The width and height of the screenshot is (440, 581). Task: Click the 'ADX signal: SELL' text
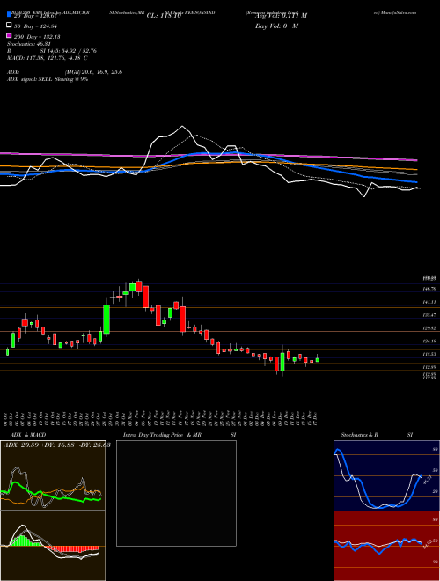[x=31, y=79]
